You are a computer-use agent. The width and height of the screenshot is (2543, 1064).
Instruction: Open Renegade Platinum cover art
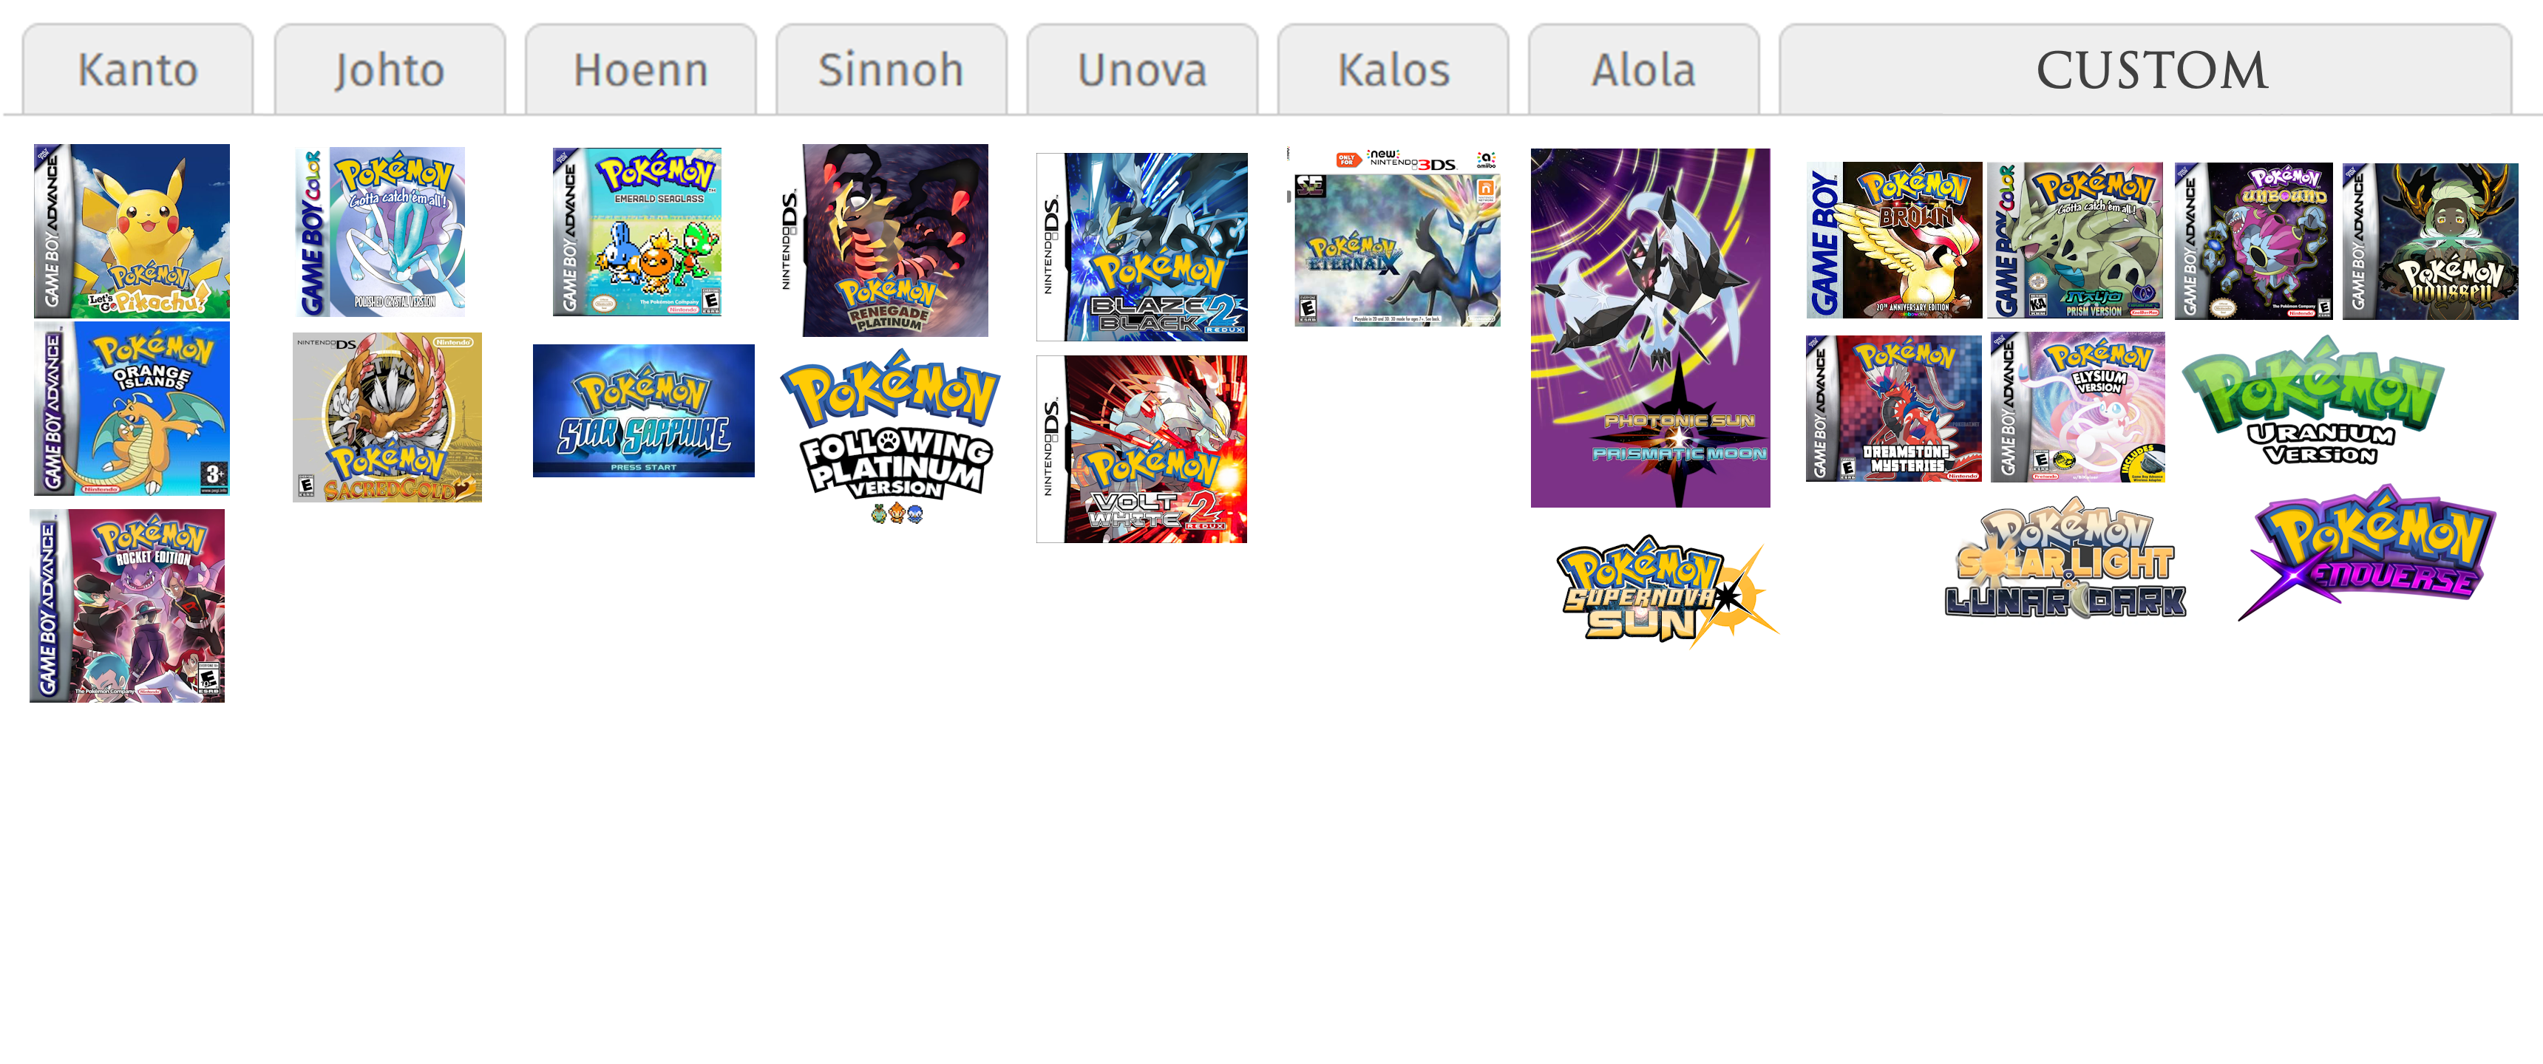point(883,240)
